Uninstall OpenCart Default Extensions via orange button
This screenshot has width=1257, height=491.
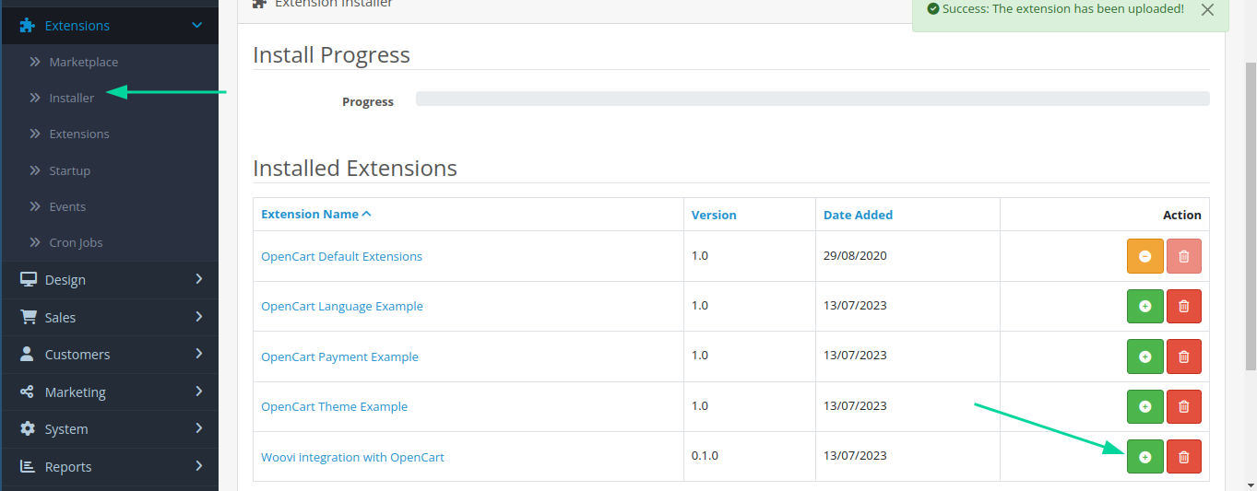(x=1144, y=256)
